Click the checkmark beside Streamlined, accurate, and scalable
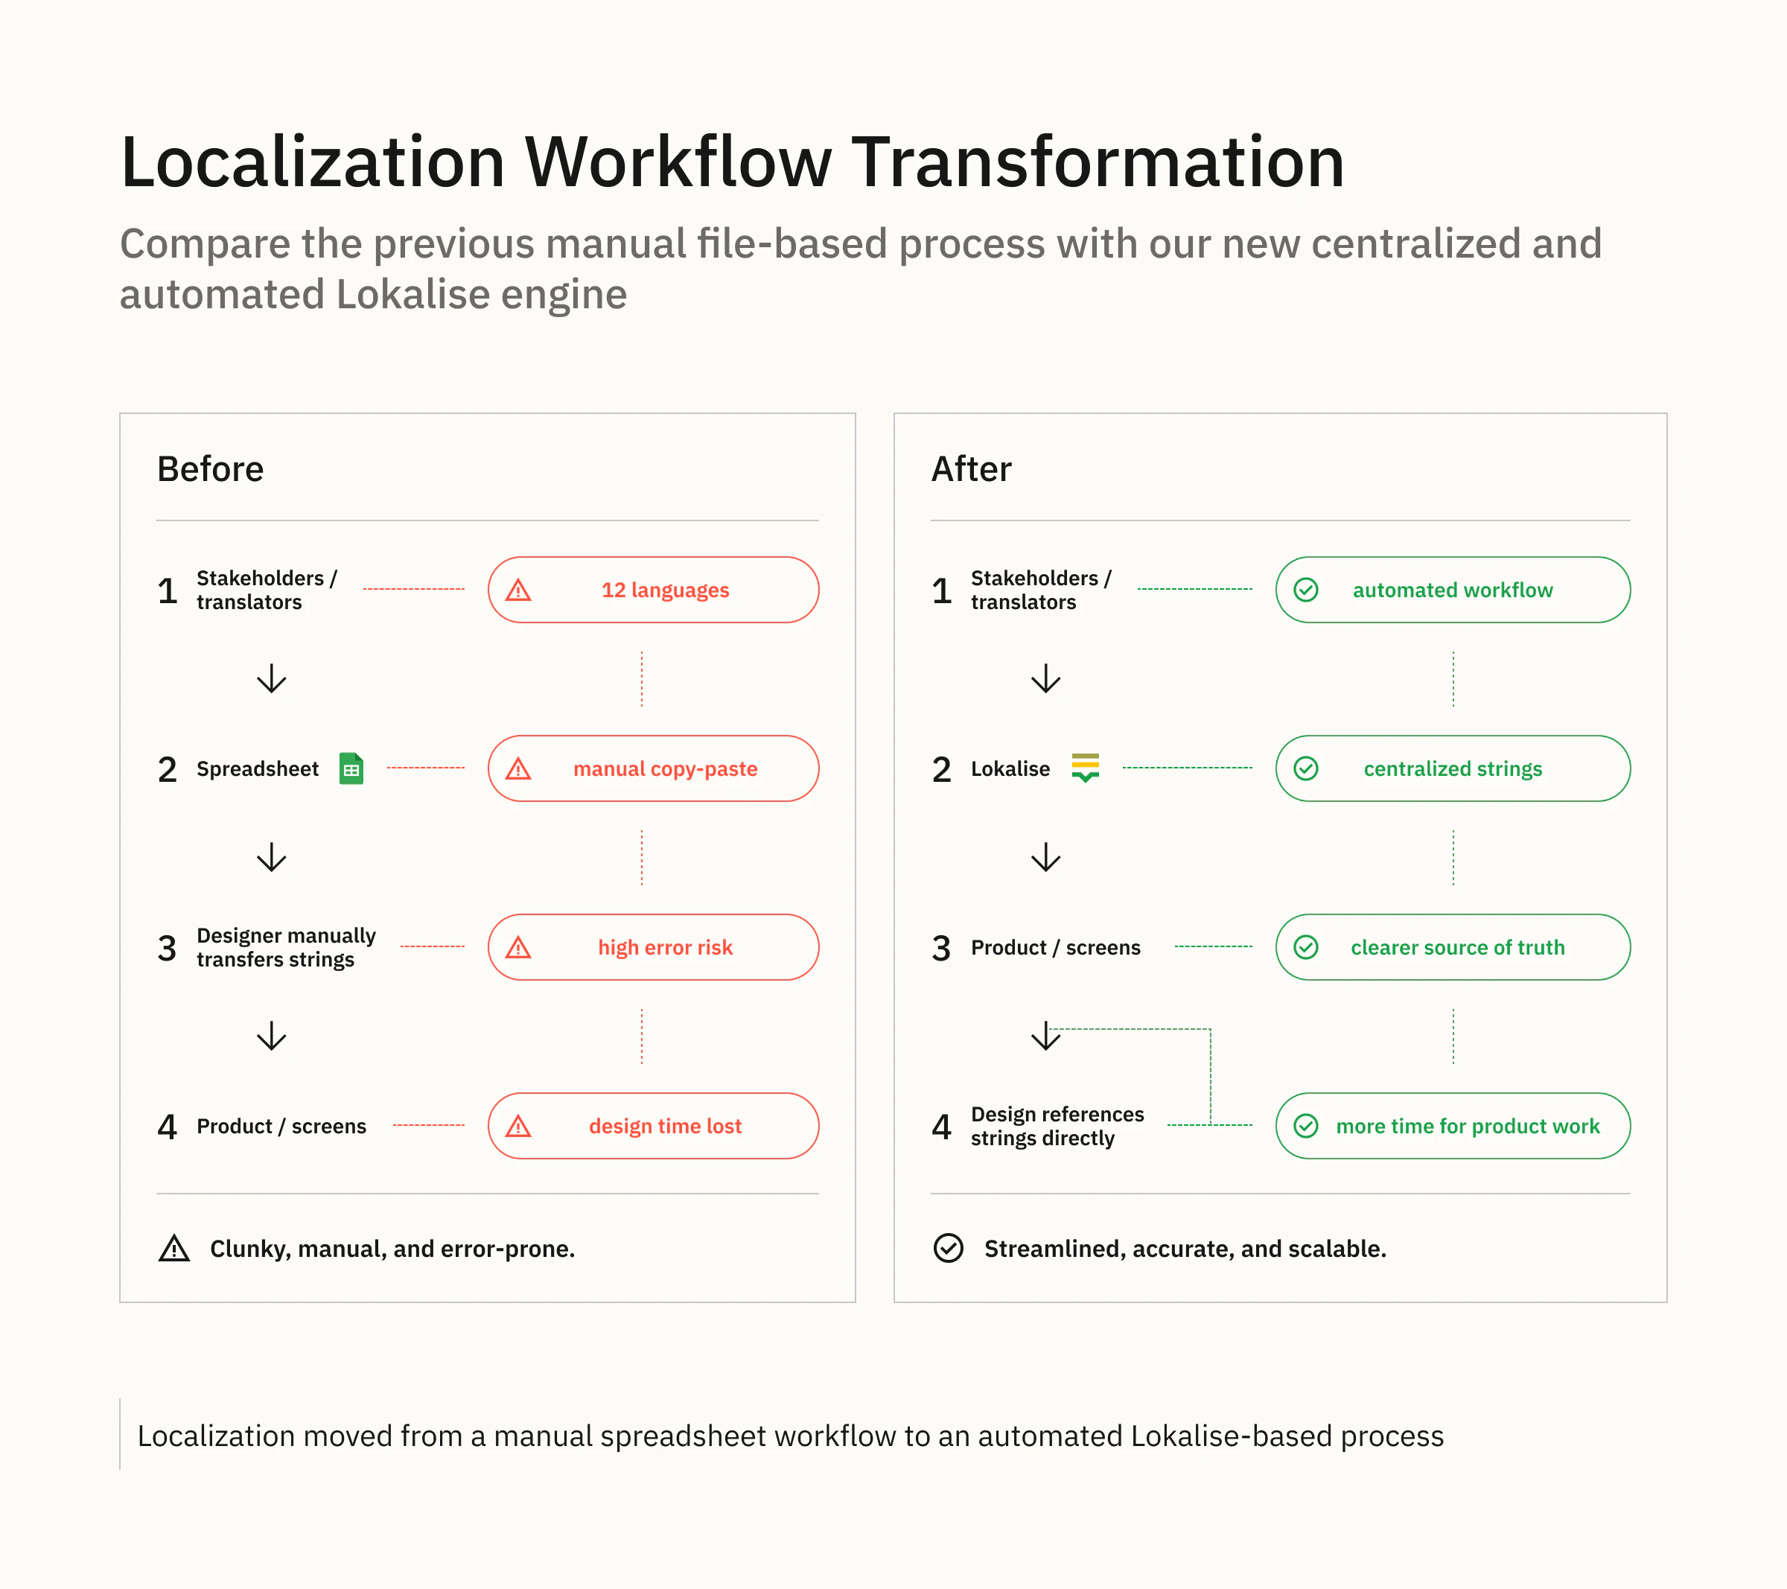This screenshot has height=1589, width=1787. coord(949,1248)
